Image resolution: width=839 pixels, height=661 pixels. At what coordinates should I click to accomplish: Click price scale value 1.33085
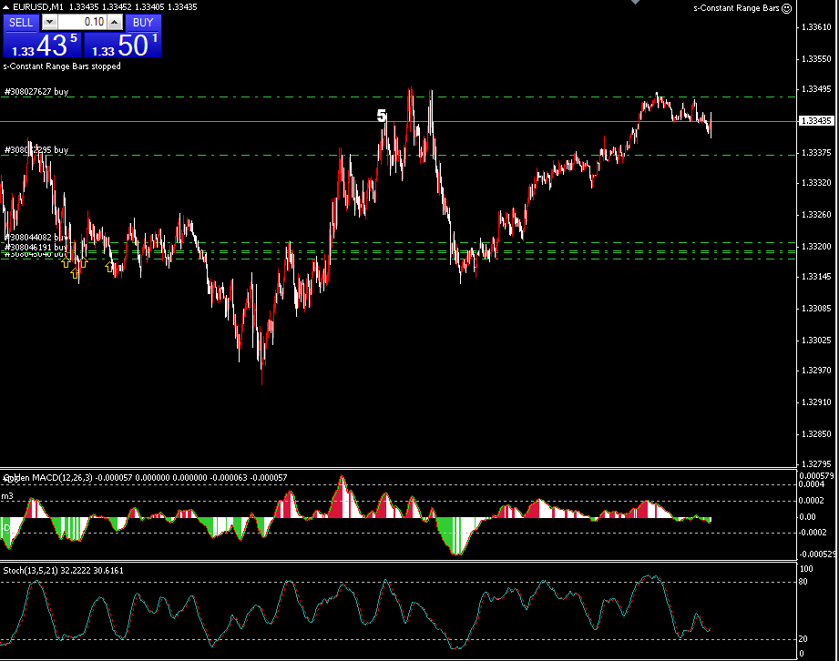(x=816, y=309)
